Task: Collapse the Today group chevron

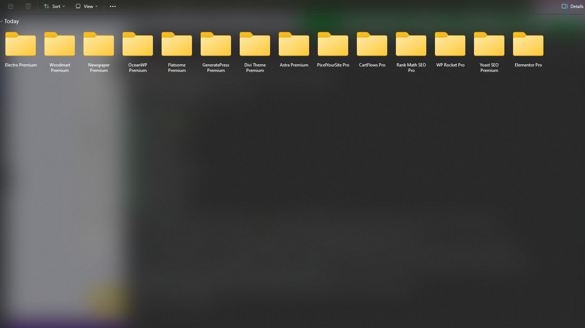Action: [1, 21]
